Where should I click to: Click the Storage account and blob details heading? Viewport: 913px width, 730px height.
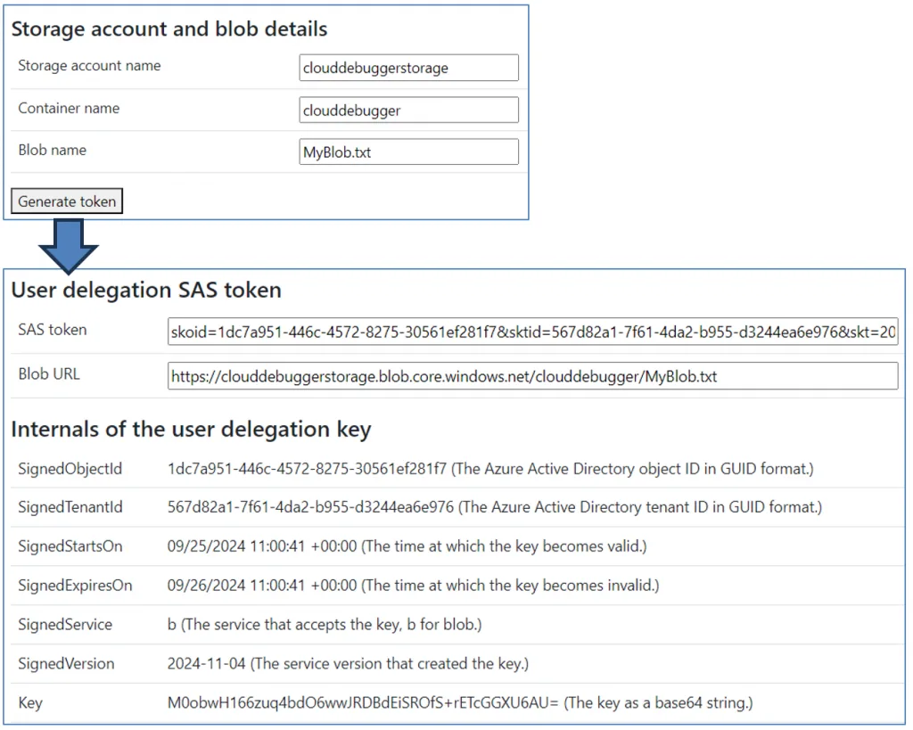[169, 29]
